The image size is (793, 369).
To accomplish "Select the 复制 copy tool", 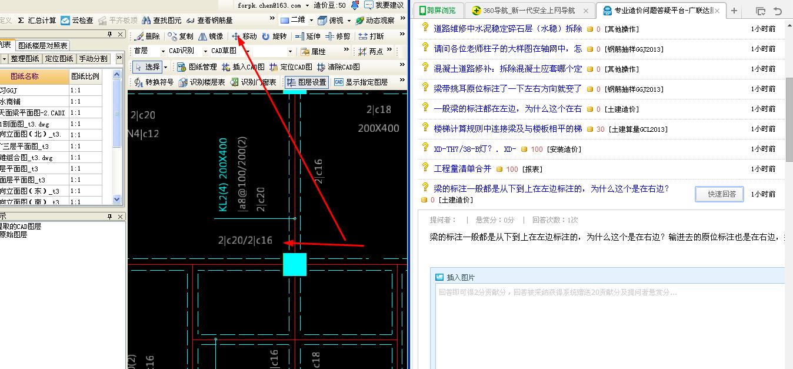I will pyautogui.click(x=181, y=36).
